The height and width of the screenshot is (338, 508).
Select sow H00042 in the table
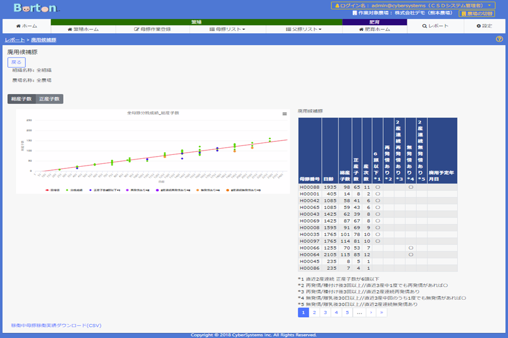pyautogui.click(x=309, y=201)
